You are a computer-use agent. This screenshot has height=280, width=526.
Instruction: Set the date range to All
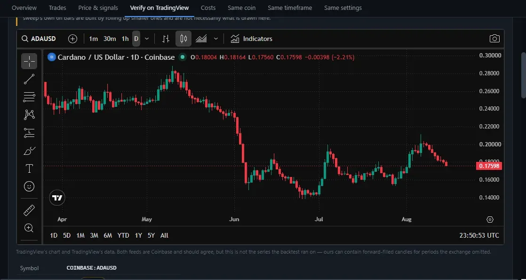(164, 235)
